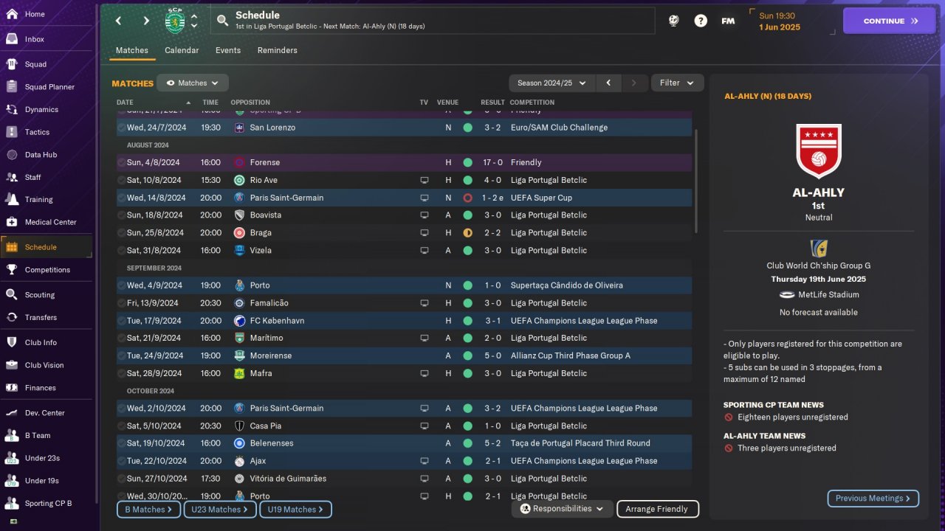Screen dimensions: 945x531
Task: Tick the selection circle for the Vizela match
Action: [122, 251]
